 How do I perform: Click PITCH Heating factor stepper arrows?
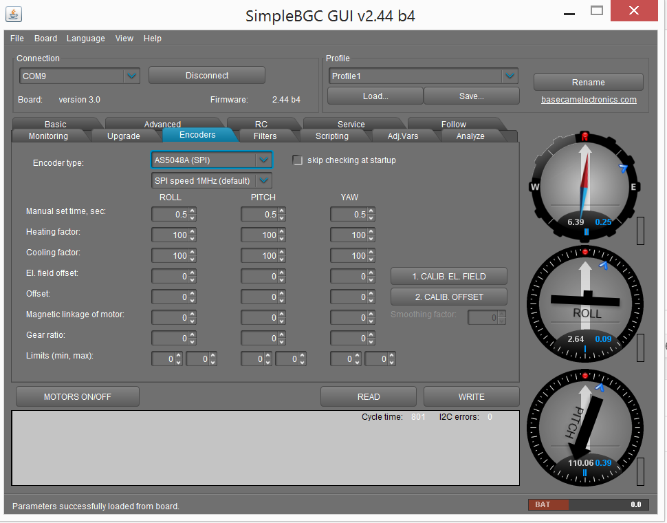pyautogui.click(x=282, y=235)
